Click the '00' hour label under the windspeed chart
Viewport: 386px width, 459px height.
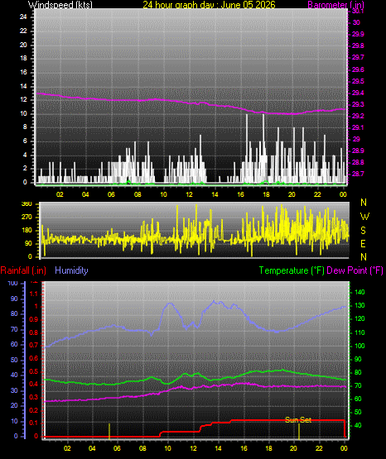coord(343,194)
